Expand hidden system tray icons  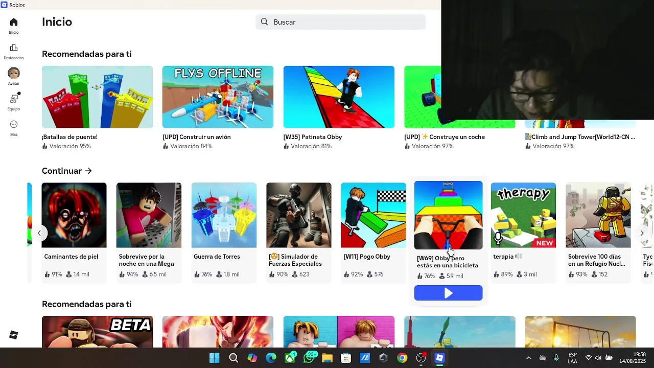point(529,358)
